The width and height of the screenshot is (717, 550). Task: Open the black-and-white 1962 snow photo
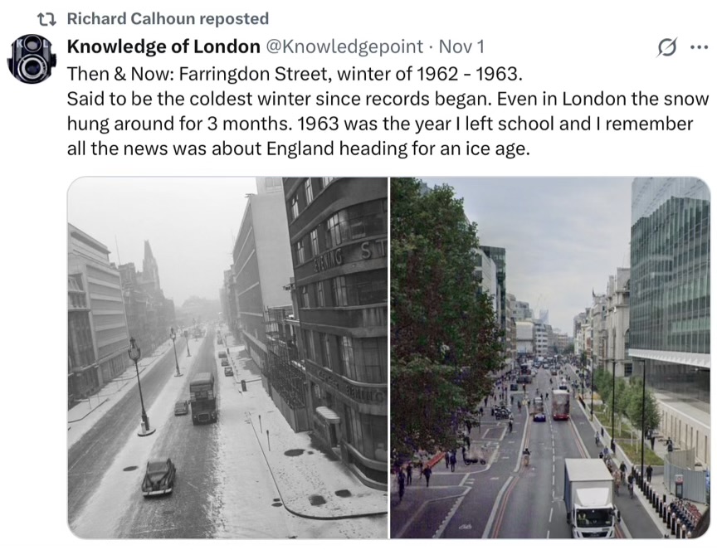coord(227,357)
